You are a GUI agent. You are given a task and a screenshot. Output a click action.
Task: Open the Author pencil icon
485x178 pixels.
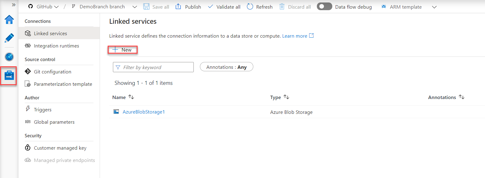click(x=9, y=38)
